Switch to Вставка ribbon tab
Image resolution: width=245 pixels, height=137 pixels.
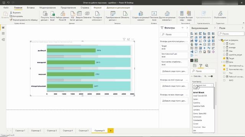click(31, 8)
